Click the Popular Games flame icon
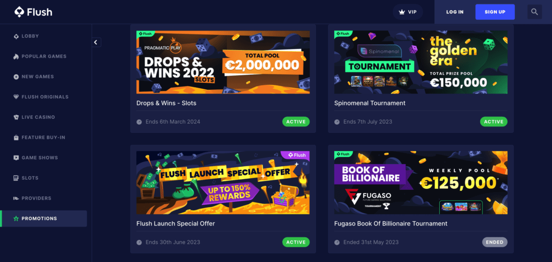Screen dimensions: 552x262 point(16,56)
